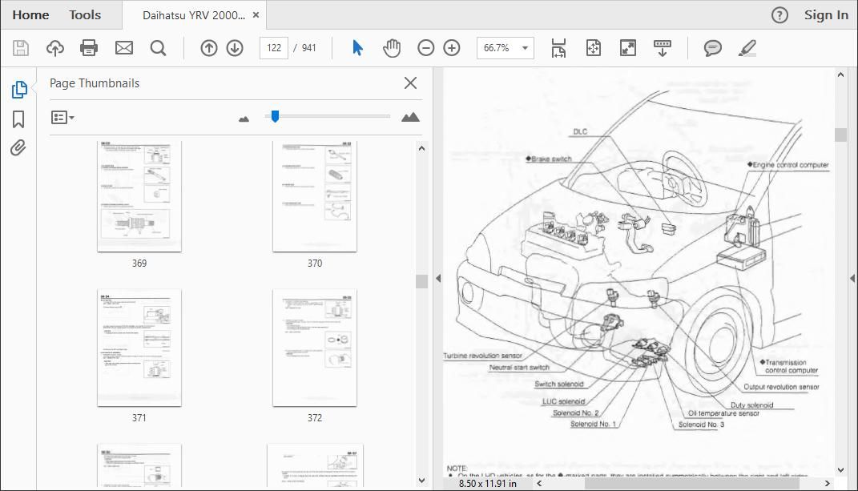The image size is (858, 491).
Task: Add a Comment speech bubble
Action: click(712, 48)
